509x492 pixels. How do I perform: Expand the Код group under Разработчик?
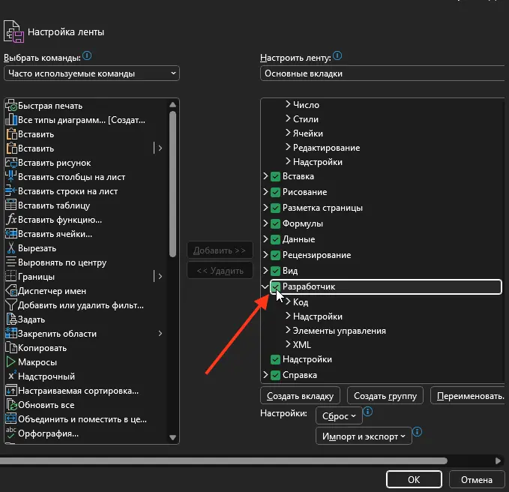click(x=288, y=302)
